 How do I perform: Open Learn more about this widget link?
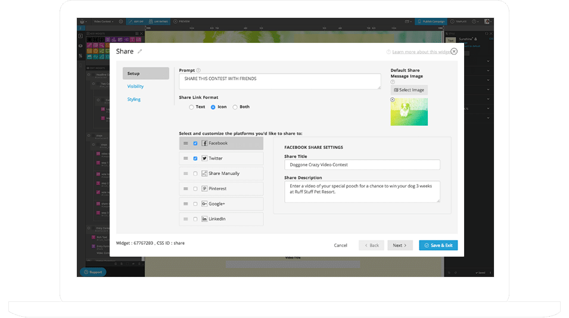(x=421, y=52)
